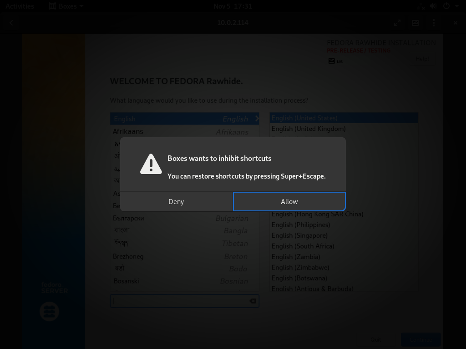This screenshot has width=466, height=349.
Task: Click the volume icon in top bar
Action: point(433,6)
